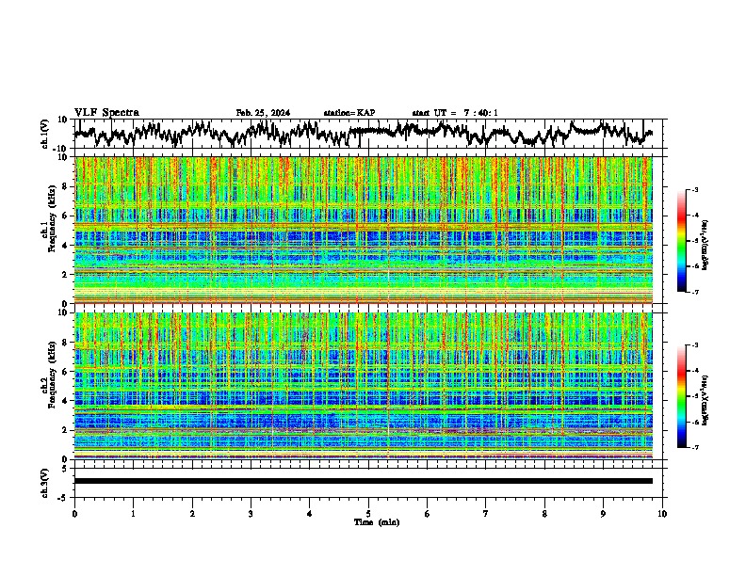The image size is (746, 576).
Task: Click inside the ch.2 spectrogram panel
Action: [364, 386]
